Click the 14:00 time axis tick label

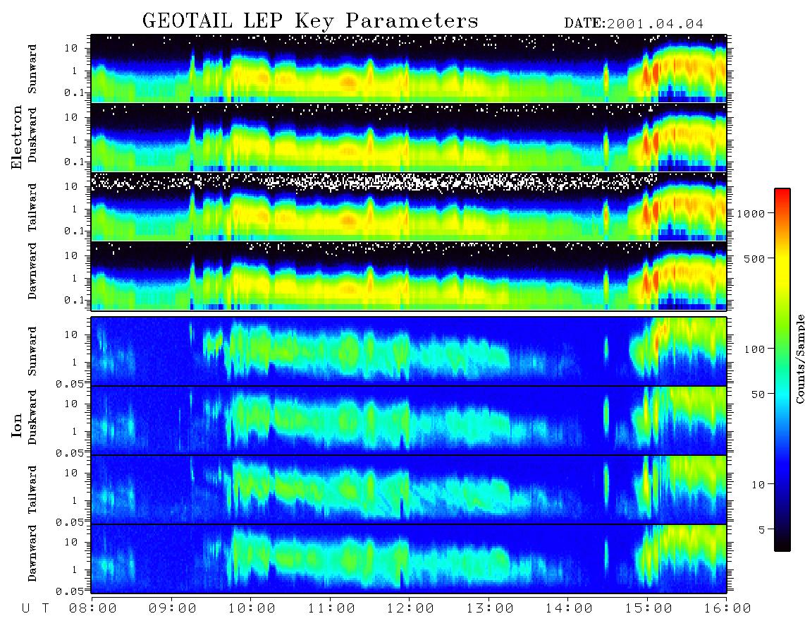coord(570,608)
